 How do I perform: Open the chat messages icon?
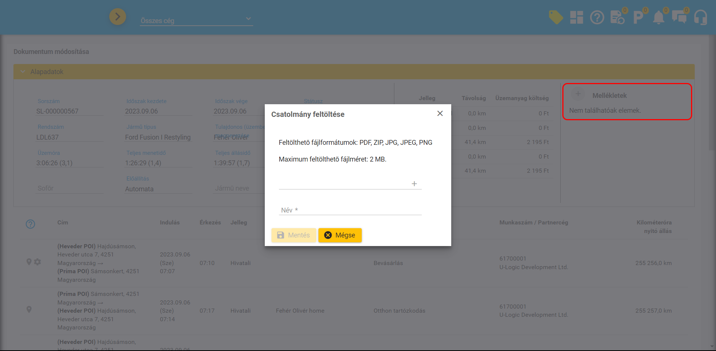click(679, 17)
